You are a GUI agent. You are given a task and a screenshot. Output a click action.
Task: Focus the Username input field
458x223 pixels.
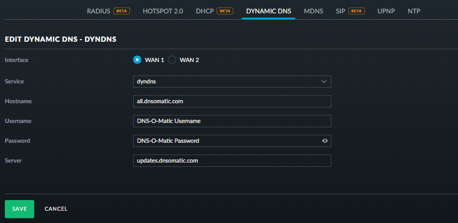click(x=232, y=121)
